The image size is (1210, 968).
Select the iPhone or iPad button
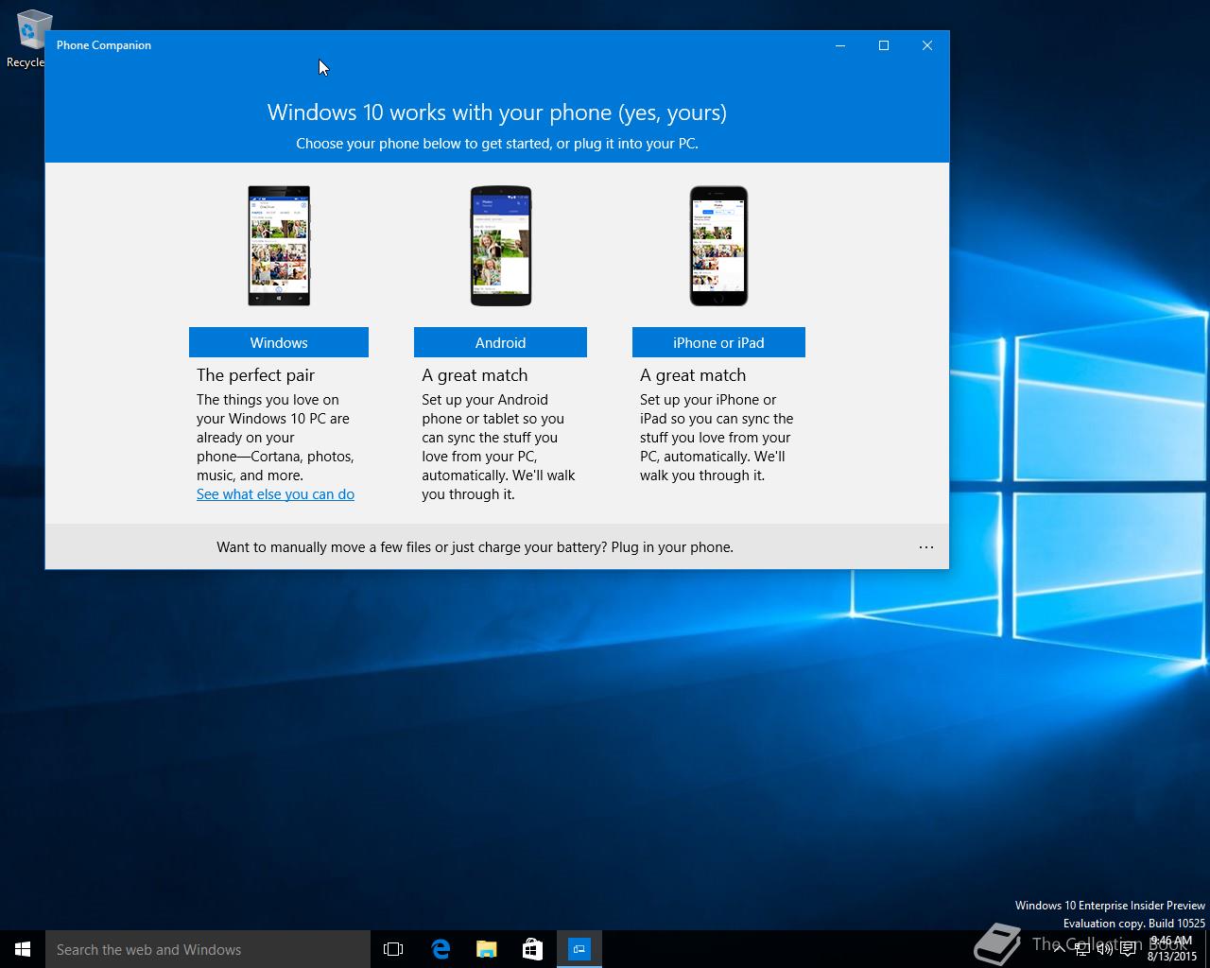pos(718,342)
